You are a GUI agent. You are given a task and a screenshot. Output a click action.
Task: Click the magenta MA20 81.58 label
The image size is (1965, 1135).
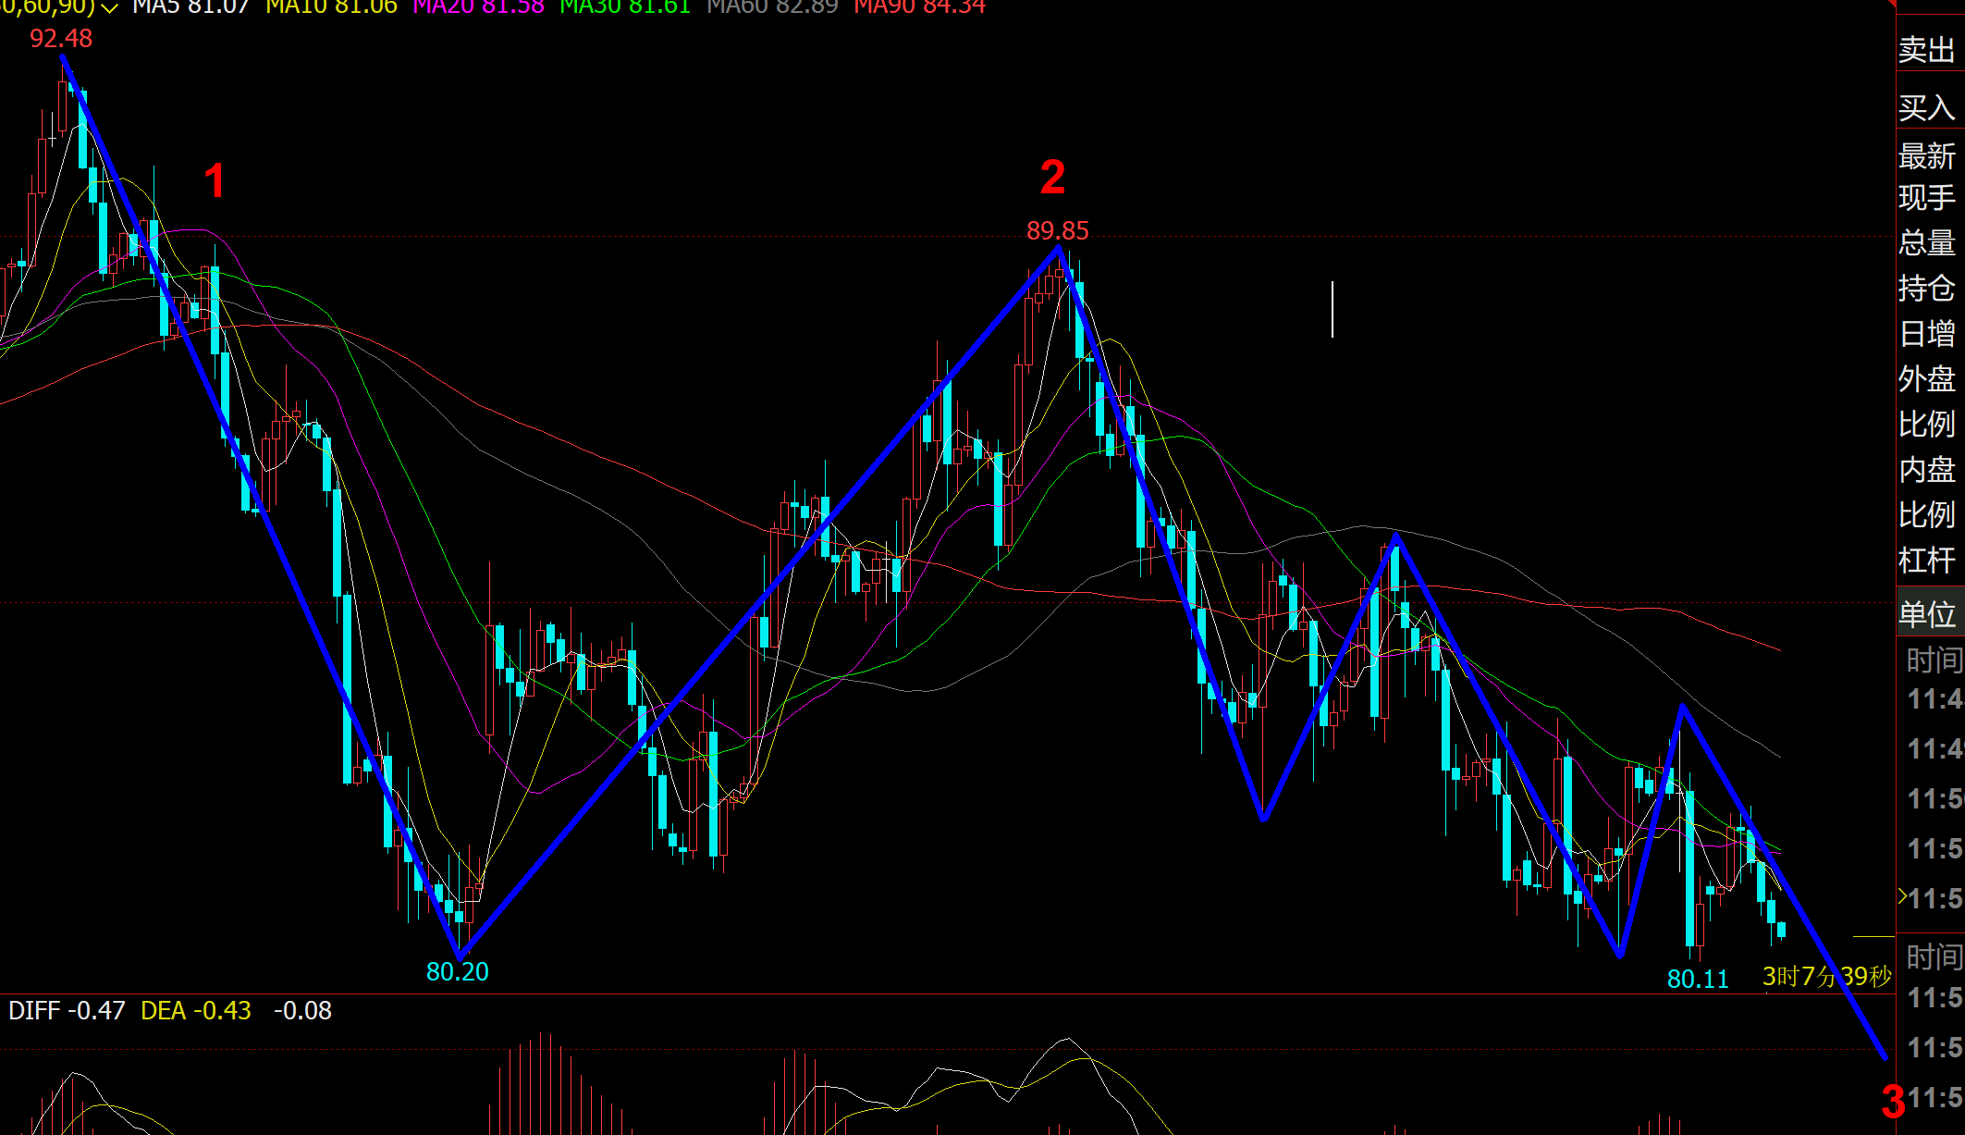(x=478, y=7)
